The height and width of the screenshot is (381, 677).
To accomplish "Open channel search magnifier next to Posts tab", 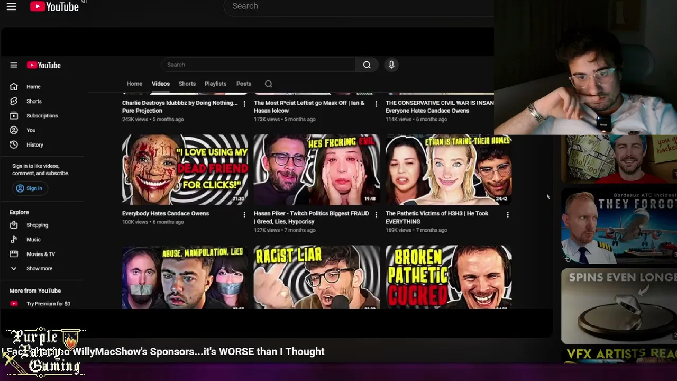I will tap(269, 84).
